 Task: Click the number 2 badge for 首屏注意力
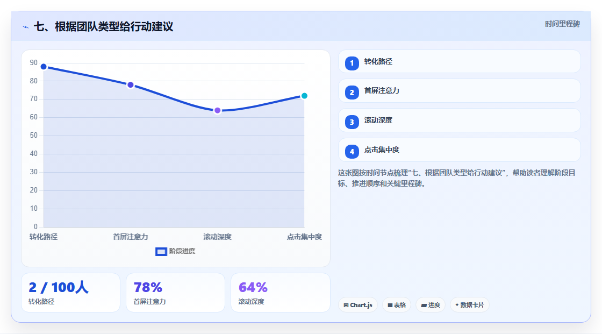[352, 93]
